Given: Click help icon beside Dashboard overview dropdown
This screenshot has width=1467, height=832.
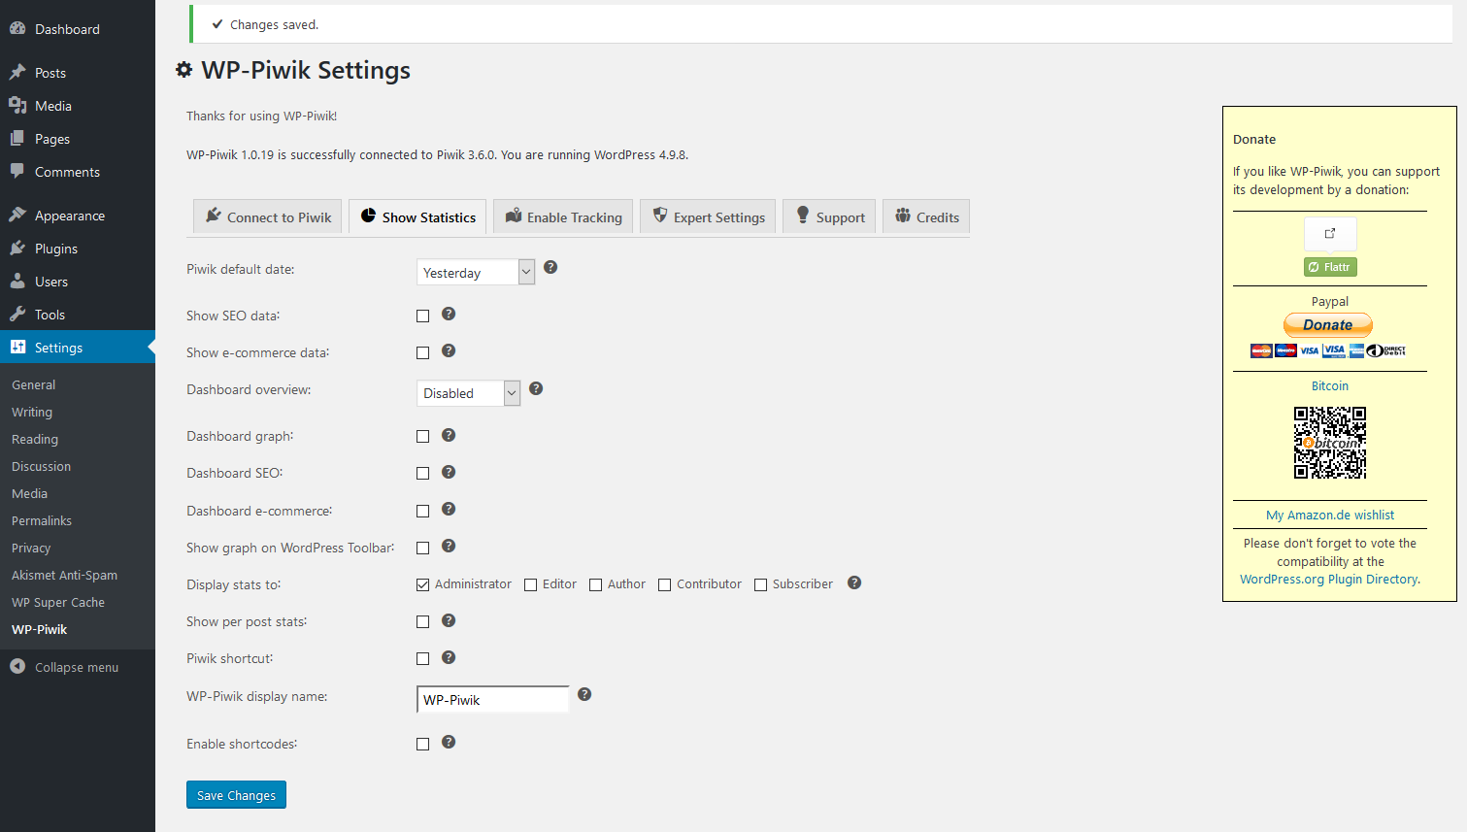Looking at the screenshot, I should tap(536, 388).
